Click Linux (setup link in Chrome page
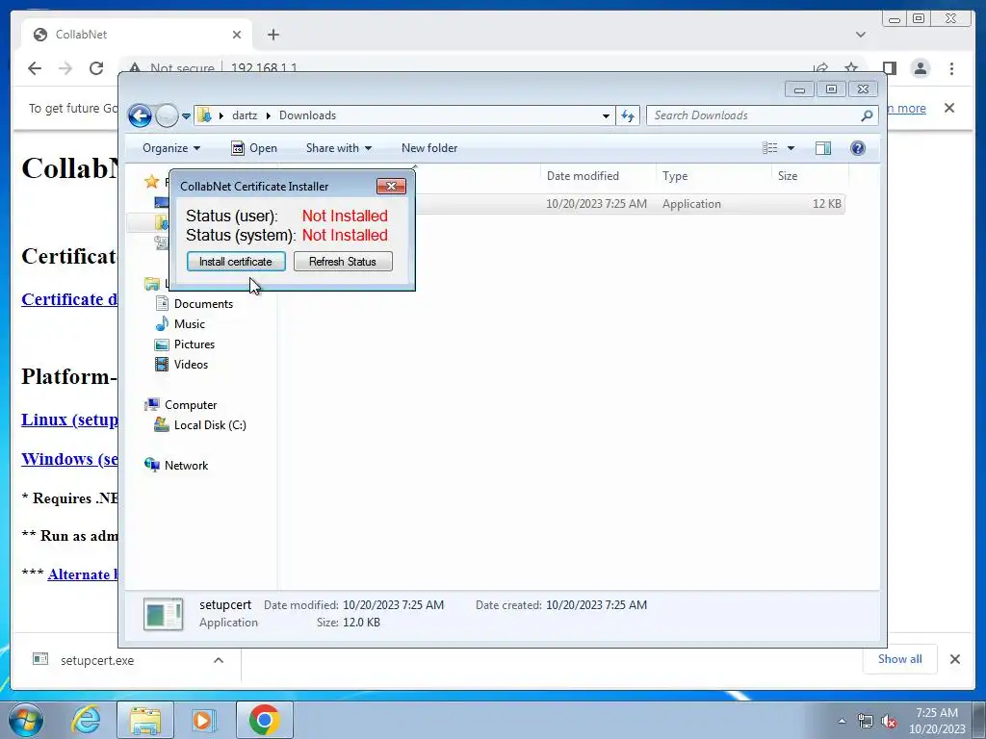 [x=69, y=420]
